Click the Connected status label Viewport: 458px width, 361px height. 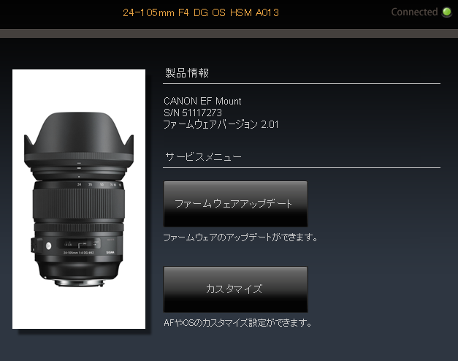coord(414,12)
